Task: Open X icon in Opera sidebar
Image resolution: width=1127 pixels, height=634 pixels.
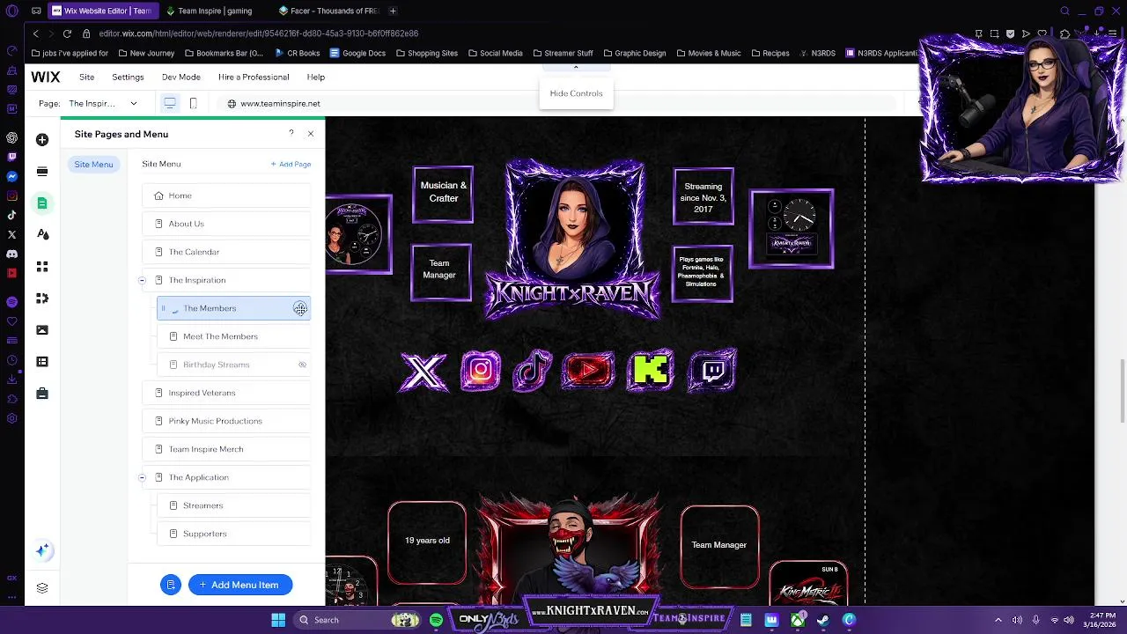Action: pyautogui.click(x=11, y=234)
